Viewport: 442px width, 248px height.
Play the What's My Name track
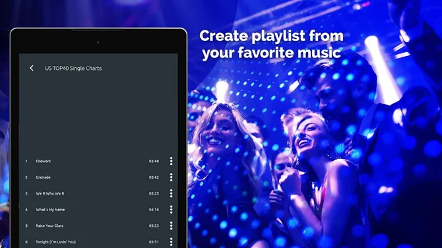[50, 209]
